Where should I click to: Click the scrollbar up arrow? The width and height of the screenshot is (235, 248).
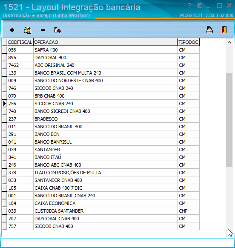click(x=229, y=42)
